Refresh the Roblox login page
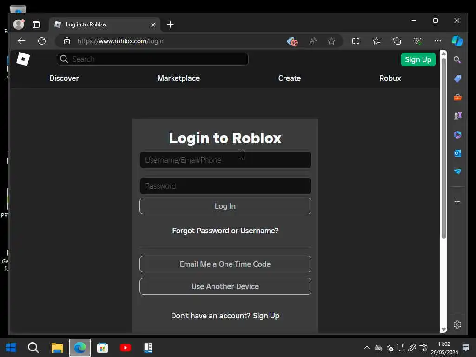 [42, 41]
